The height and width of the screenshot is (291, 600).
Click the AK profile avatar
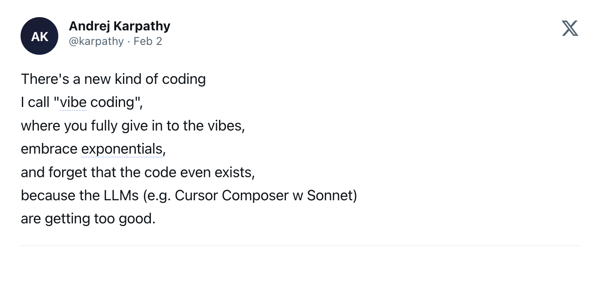click(39, 36)
